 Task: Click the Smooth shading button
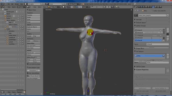click(30, 36)
